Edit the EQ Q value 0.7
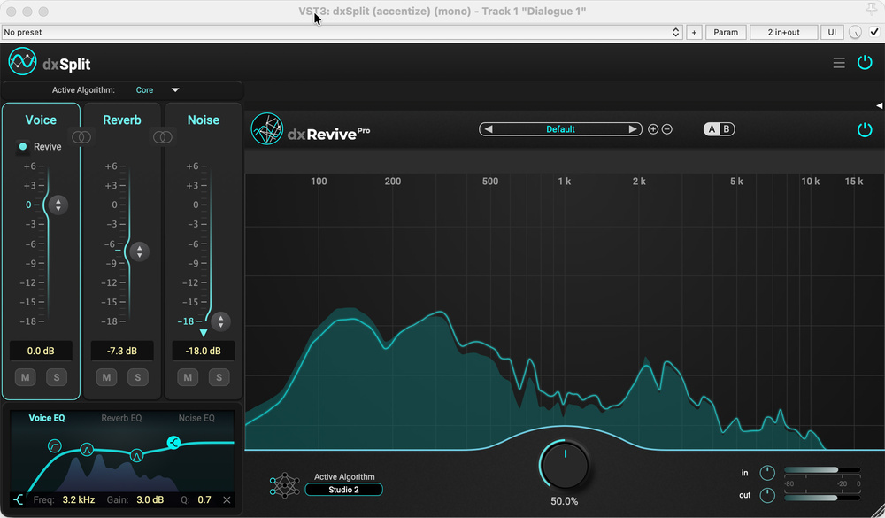This screenshot has height=518, width=885. click(x=204, y=500)
